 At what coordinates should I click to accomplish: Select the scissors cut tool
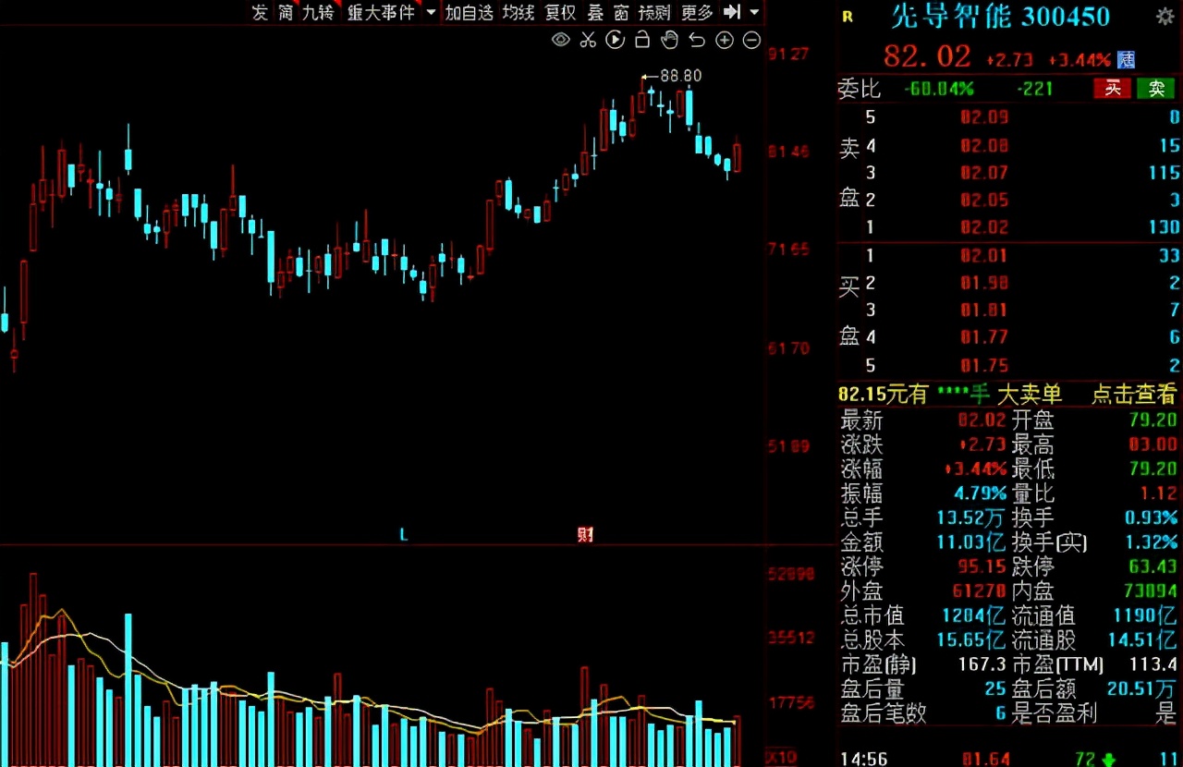pyautogui.click(x=588, y=40)
